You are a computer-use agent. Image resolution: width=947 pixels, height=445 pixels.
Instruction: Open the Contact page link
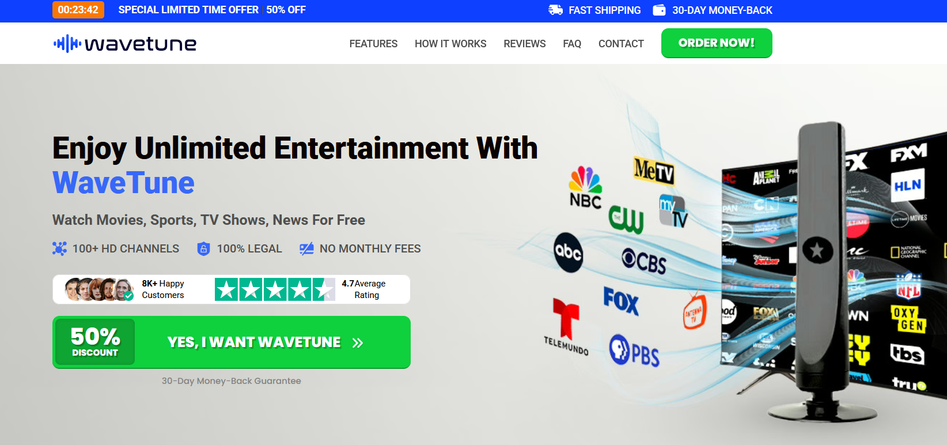tap(621, 44)
